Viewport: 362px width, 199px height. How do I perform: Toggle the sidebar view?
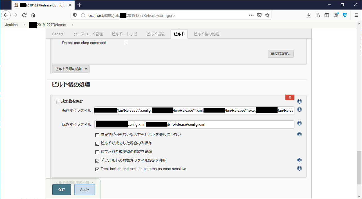(327, 15)
